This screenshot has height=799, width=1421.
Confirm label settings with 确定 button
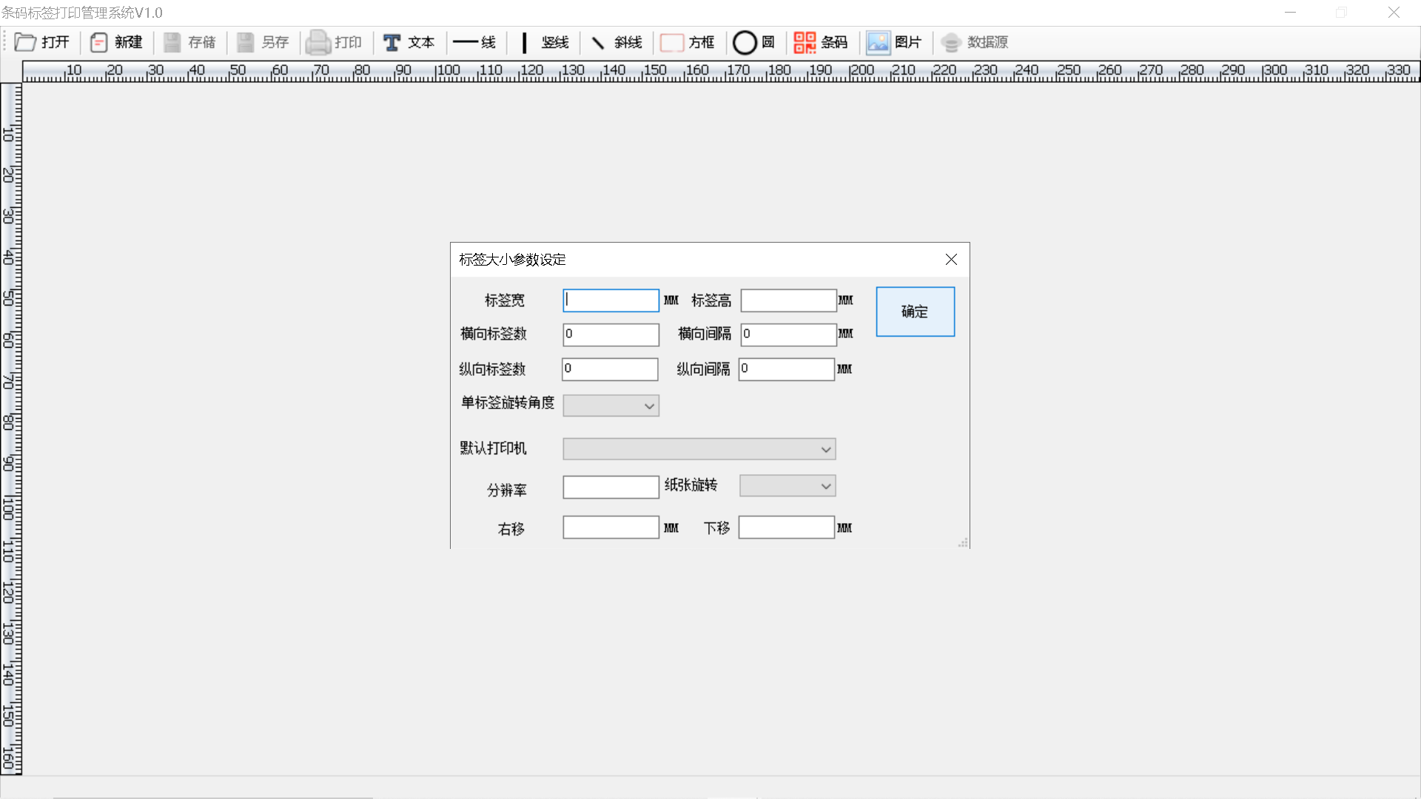click(916, 311)
